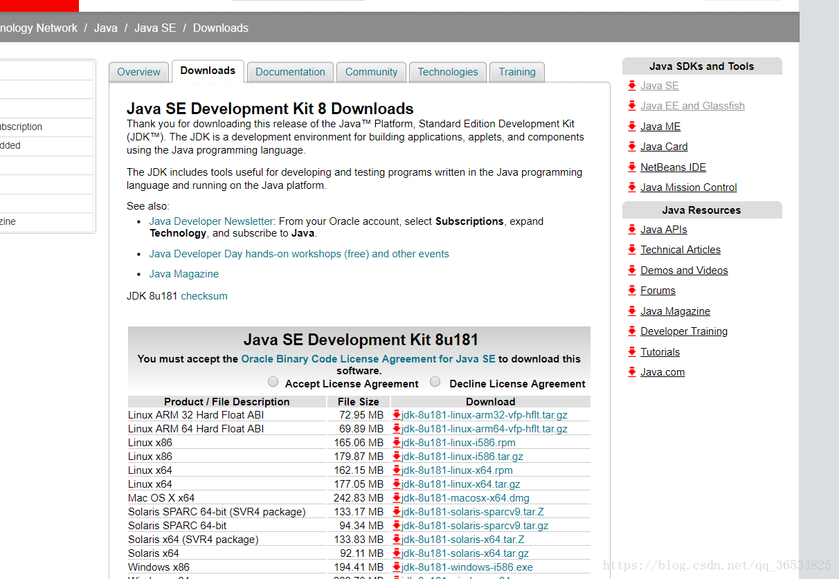The width and height of the screenshot is (839, 579).
Task: Click download icon for jdk-8u181-solaris-x64.tar.gz
Action: (x=397, y=553)
